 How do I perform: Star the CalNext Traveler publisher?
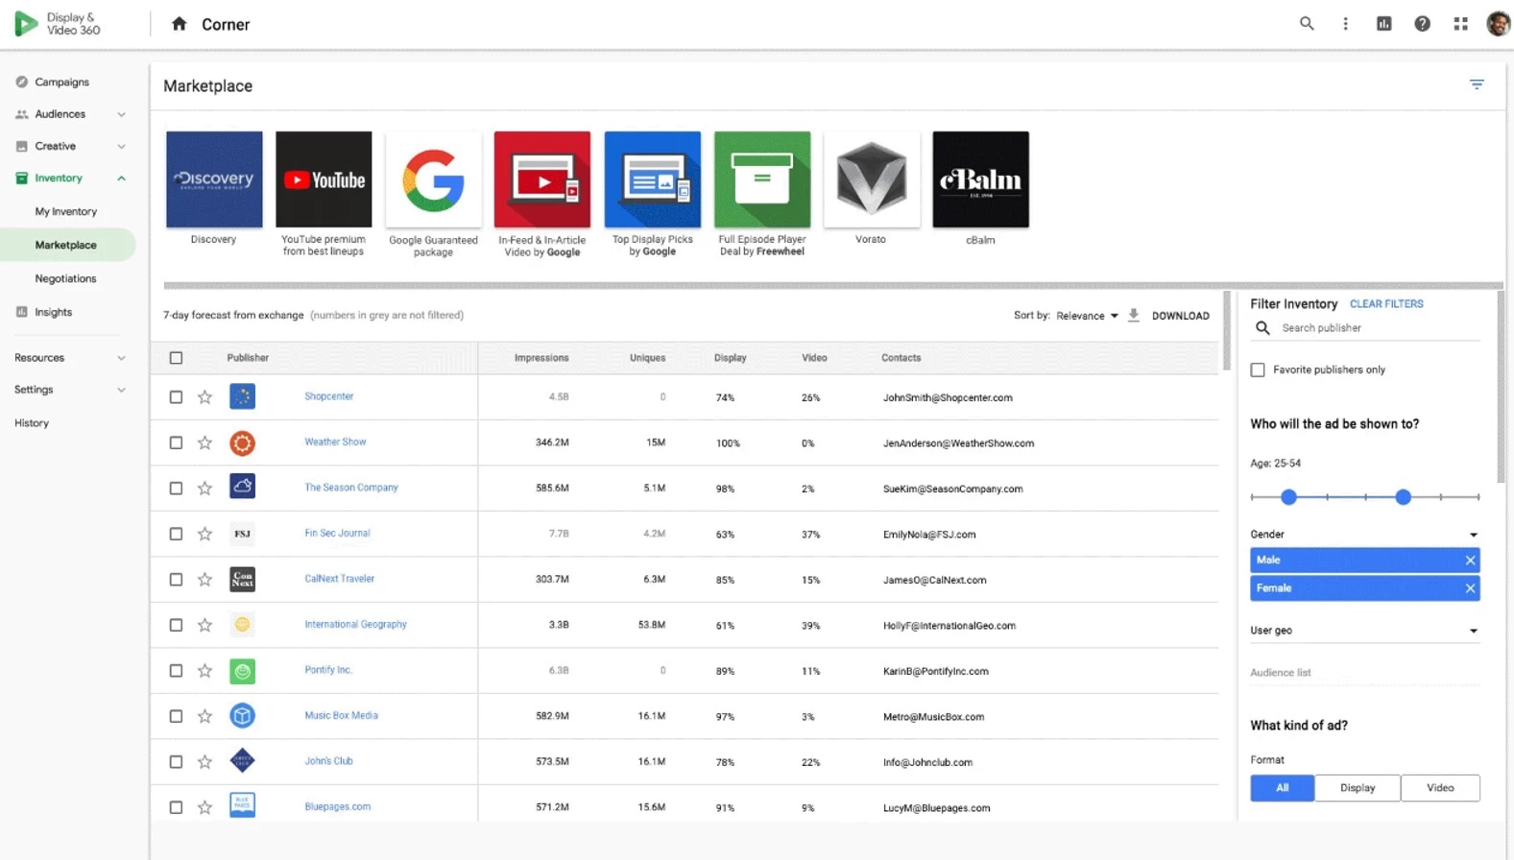[x=204, y=579]
